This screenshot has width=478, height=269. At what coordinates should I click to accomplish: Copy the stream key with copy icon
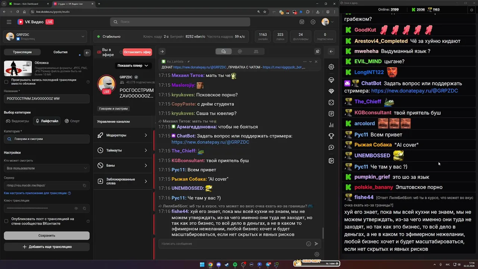[84, 208]
